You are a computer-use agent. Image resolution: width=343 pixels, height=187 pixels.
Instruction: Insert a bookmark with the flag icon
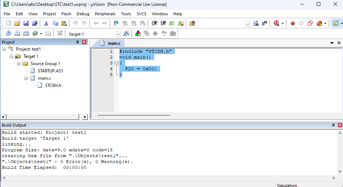pos(116,23)
